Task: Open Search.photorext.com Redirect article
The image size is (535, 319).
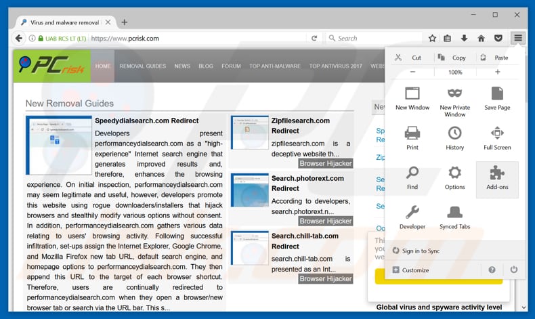Action: point(307,184)
